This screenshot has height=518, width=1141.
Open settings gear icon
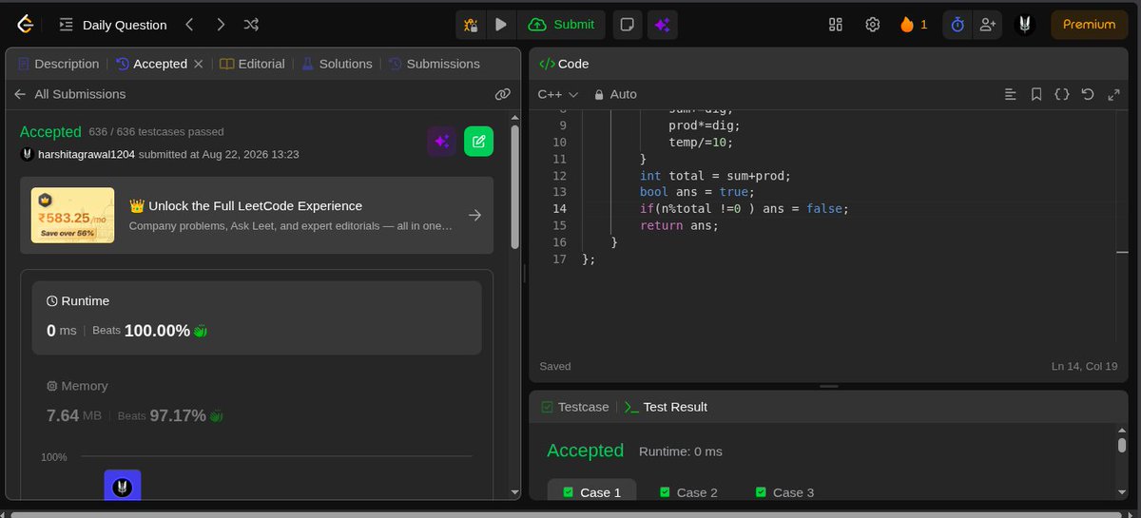pyautogui.click(x=872, y=25)
